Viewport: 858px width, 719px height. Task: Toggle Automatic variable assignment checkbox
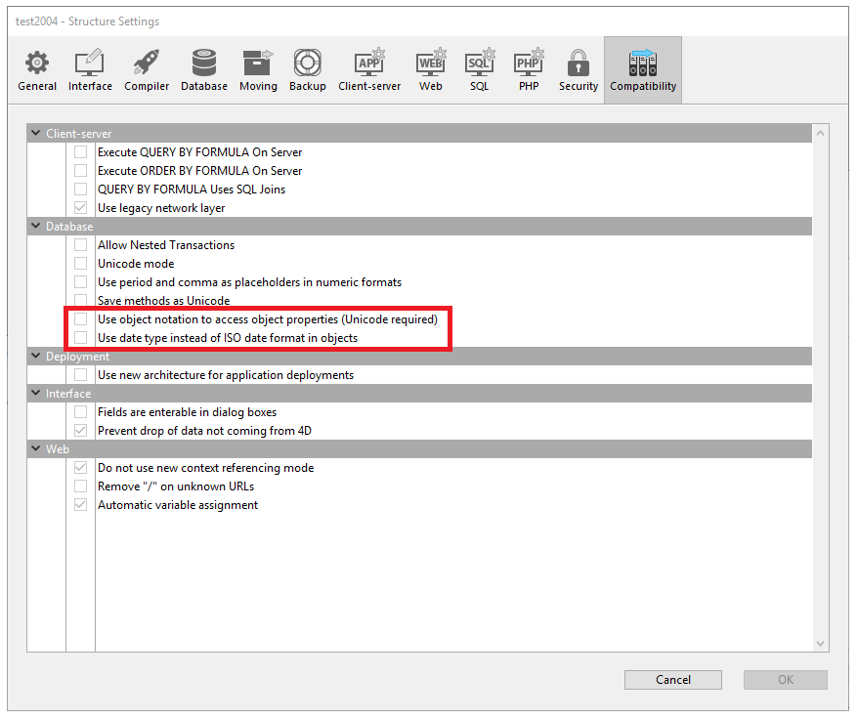pos(80,505)
